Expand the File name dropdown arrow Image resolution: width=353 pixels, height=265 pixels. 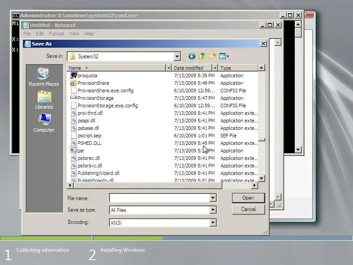tap(213, 198)
